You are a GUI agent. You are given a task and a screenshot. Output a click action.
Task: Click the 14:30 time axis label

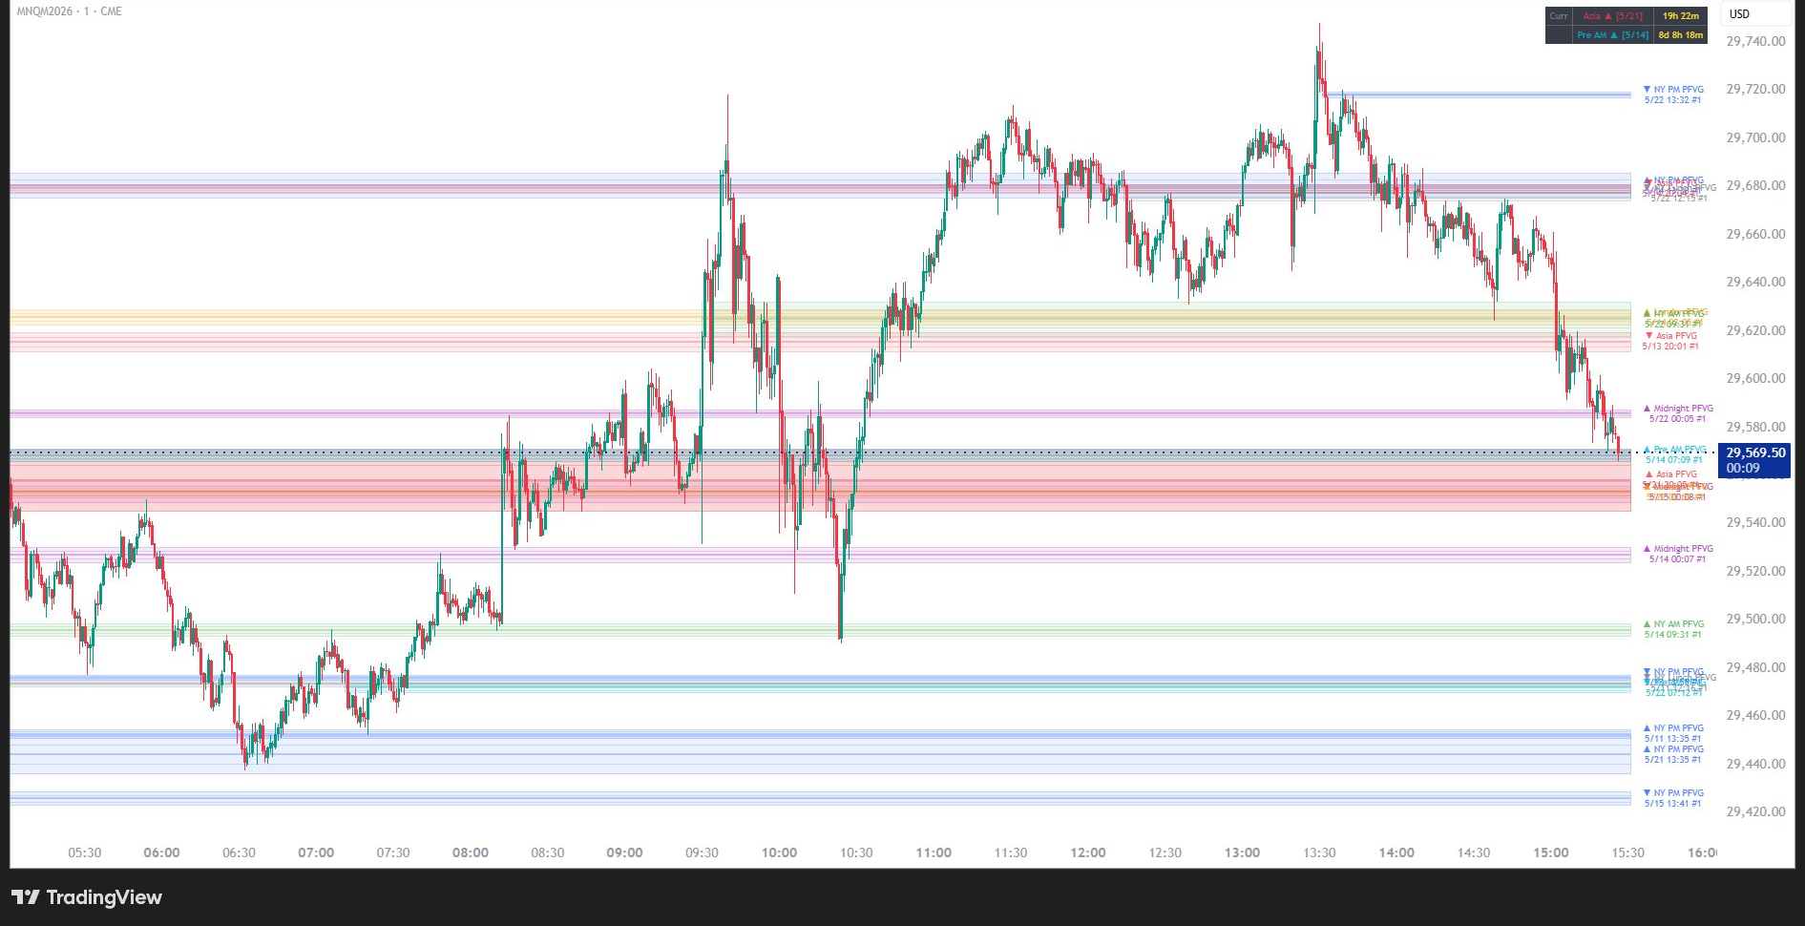coord(1474,852)
